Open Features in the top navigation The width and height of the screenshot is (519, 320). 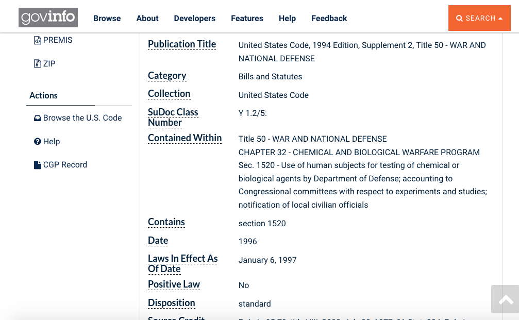point(247,19)
